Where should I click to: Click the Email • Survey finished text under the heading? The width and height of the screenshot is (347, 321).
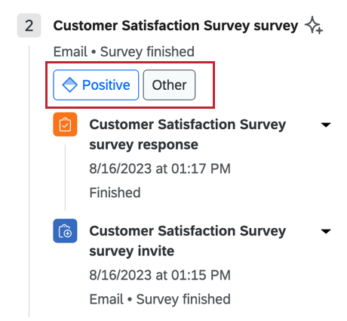click(x=124, y=52)
